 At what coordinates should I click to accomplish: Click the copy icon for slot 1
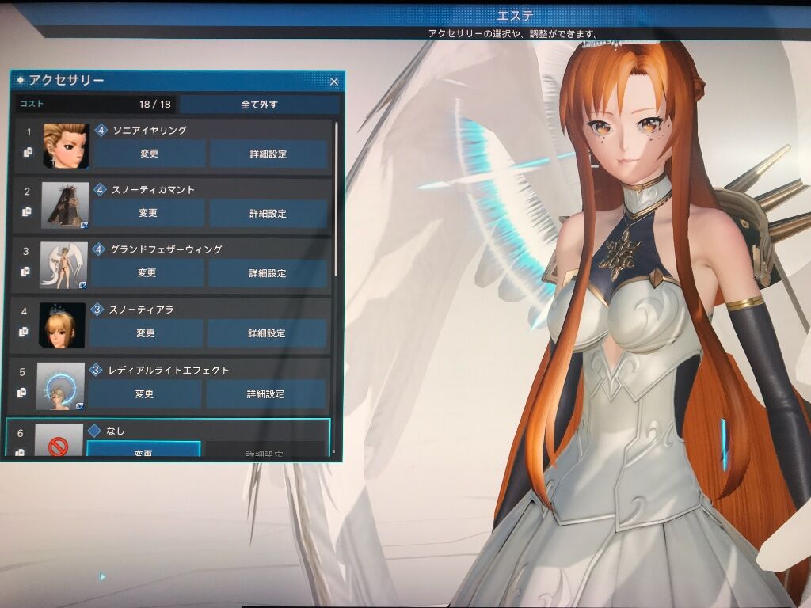28,152
